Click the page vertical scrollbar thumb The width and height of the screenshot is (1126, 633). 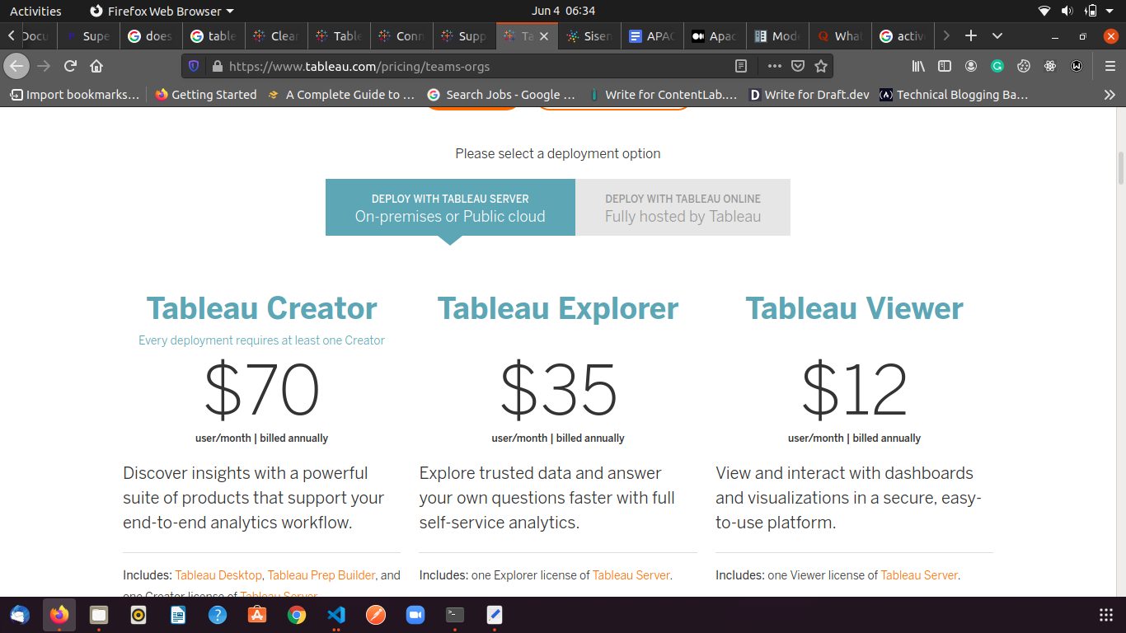tap(1121, 168)
